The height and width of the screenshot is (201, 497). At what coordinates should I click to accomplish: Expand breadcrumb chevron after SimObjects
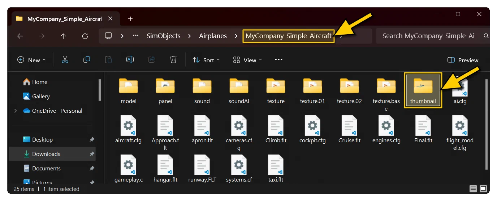190,36
